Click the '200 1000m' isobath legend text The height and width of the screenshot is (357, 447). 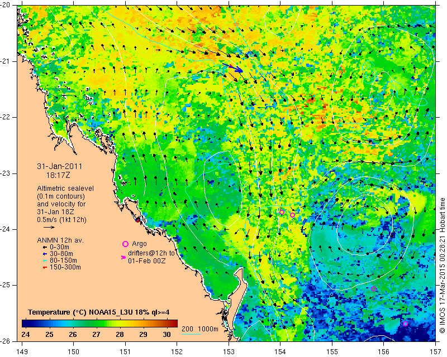tap(200, 329)
